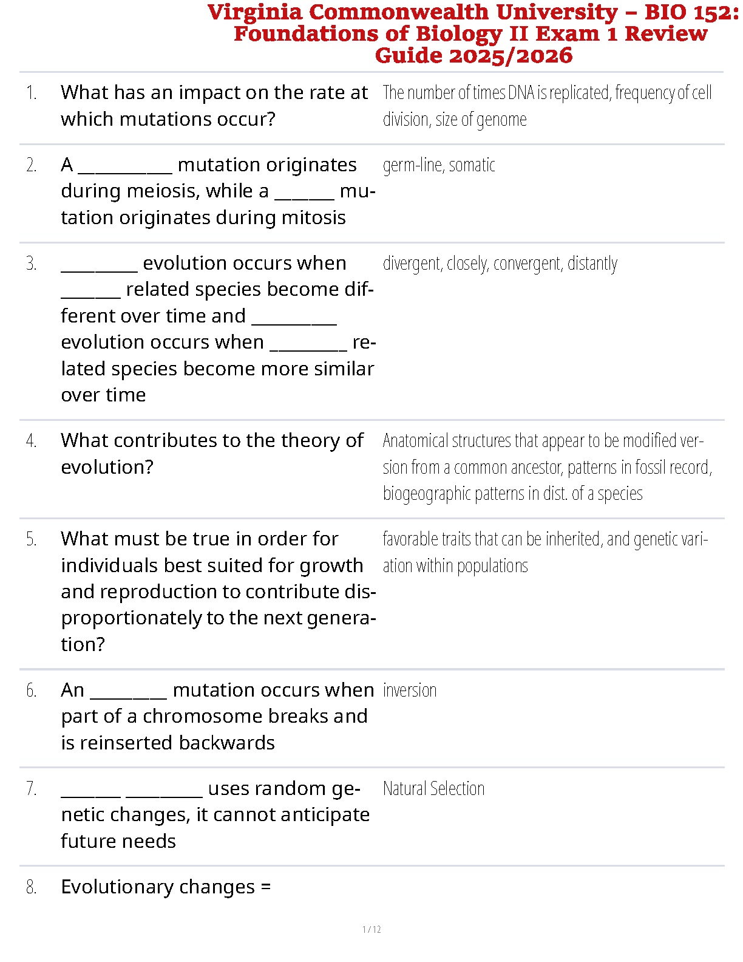Click question 8 "Evolutionary changes ="

pyautogui.click(x=166, y=887)
